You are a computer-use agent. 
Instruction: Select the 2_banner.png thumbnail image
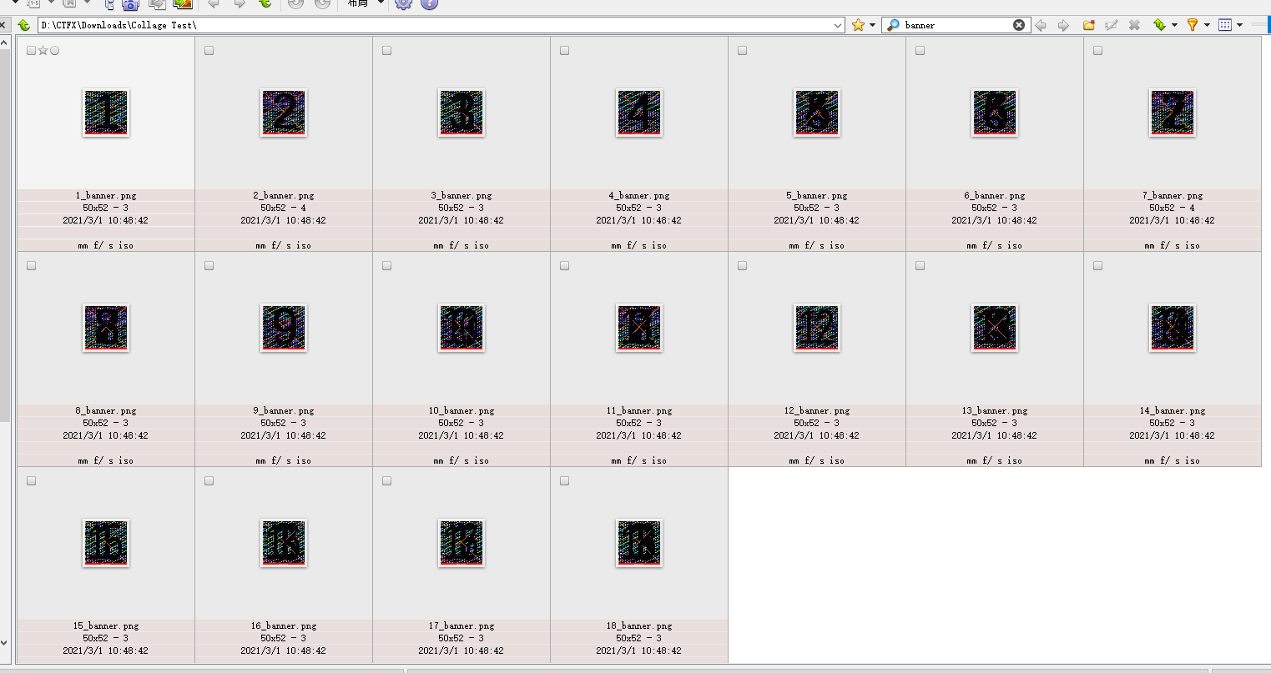[284, 113]
